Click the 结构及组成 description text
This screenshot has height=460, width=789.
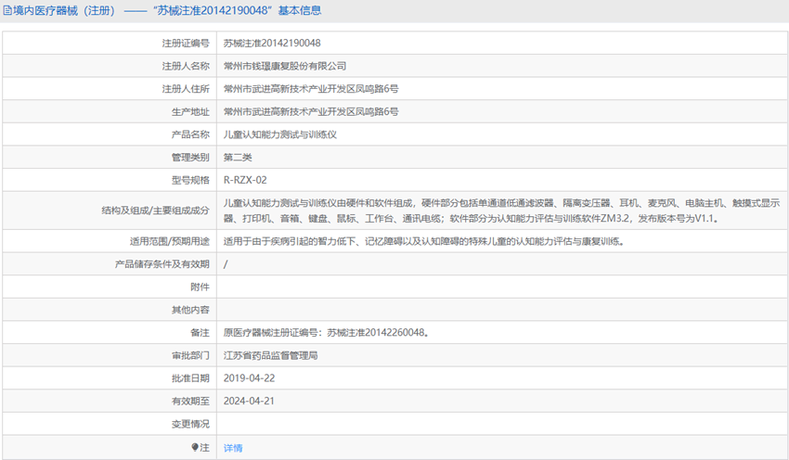tap(501, 211)
